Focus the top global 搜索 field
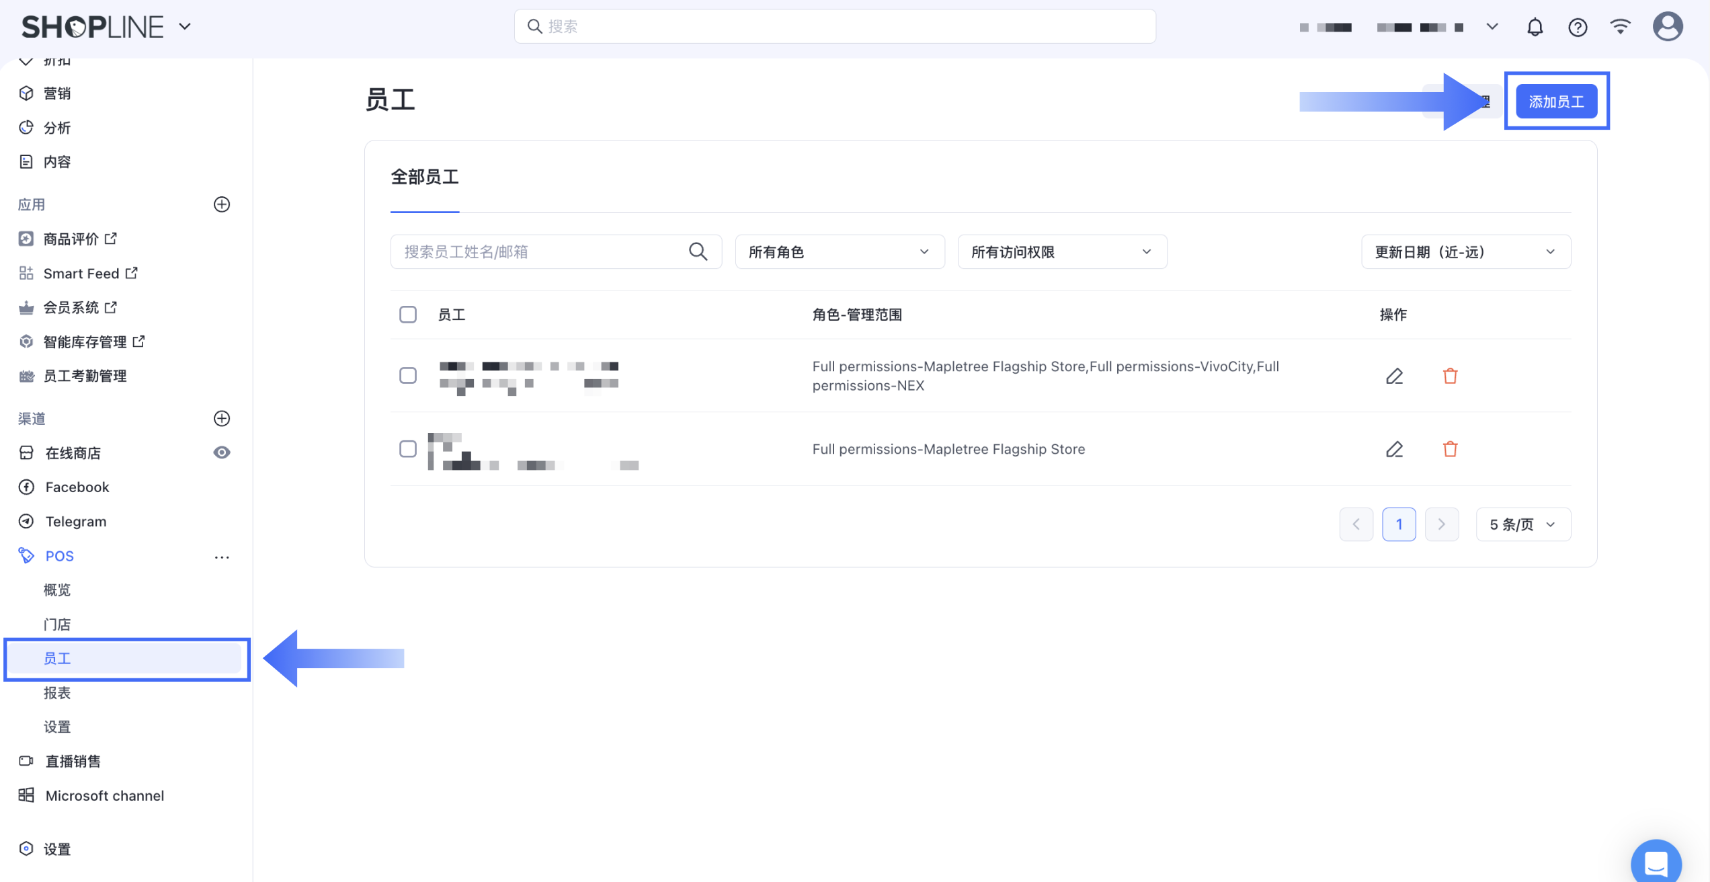This screenshot has height=882, width=1710. pyautogui.click(x=834, y=27)
